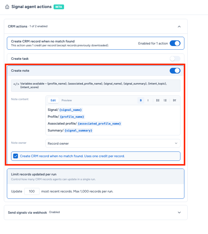Collapse the CRM actions section
208x234 pixels.
179,27
